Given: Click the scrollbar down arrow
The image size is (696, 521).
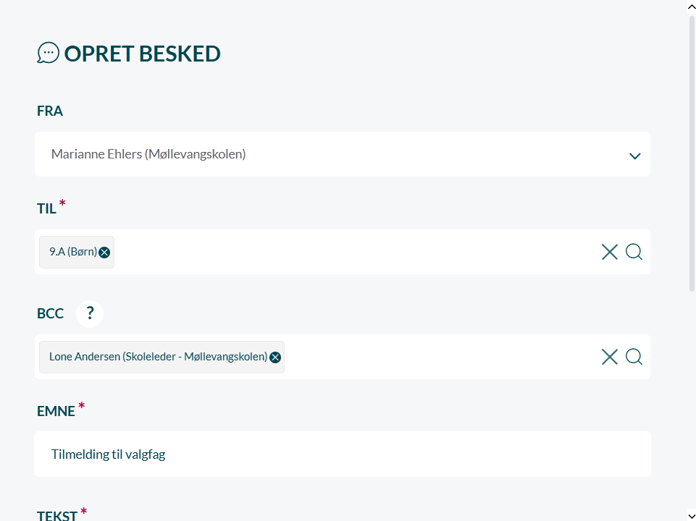Looking at the screenshot, I should 691,514.
